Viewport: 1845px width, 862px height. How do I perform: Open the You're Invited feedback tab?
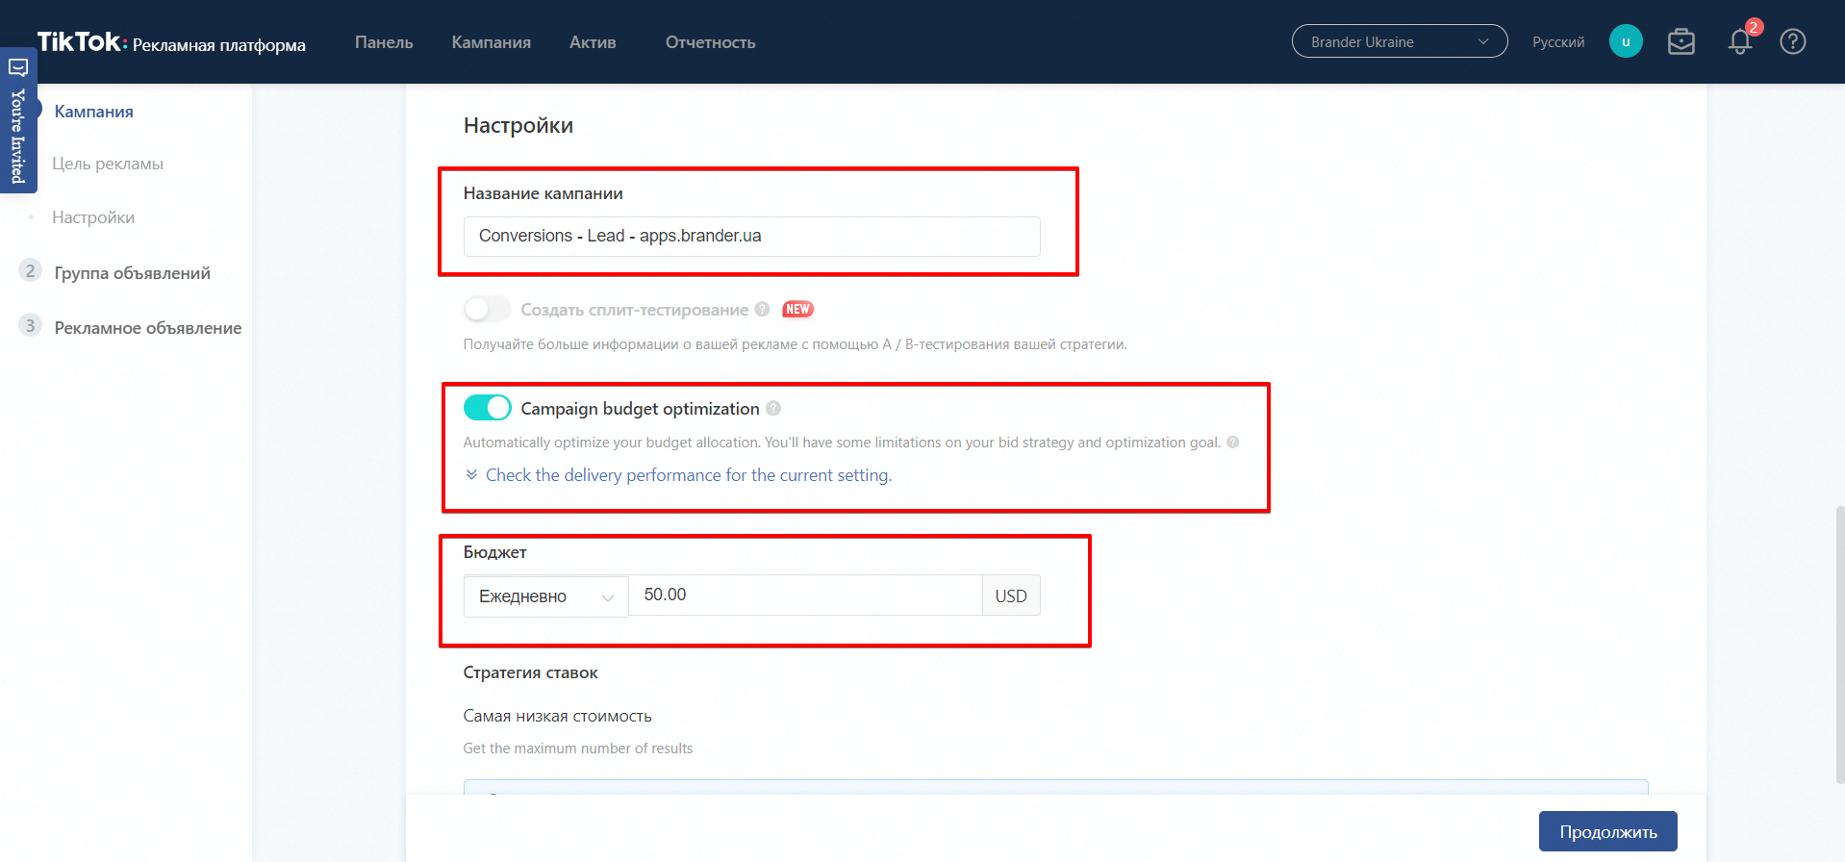(x=18, y=121)
